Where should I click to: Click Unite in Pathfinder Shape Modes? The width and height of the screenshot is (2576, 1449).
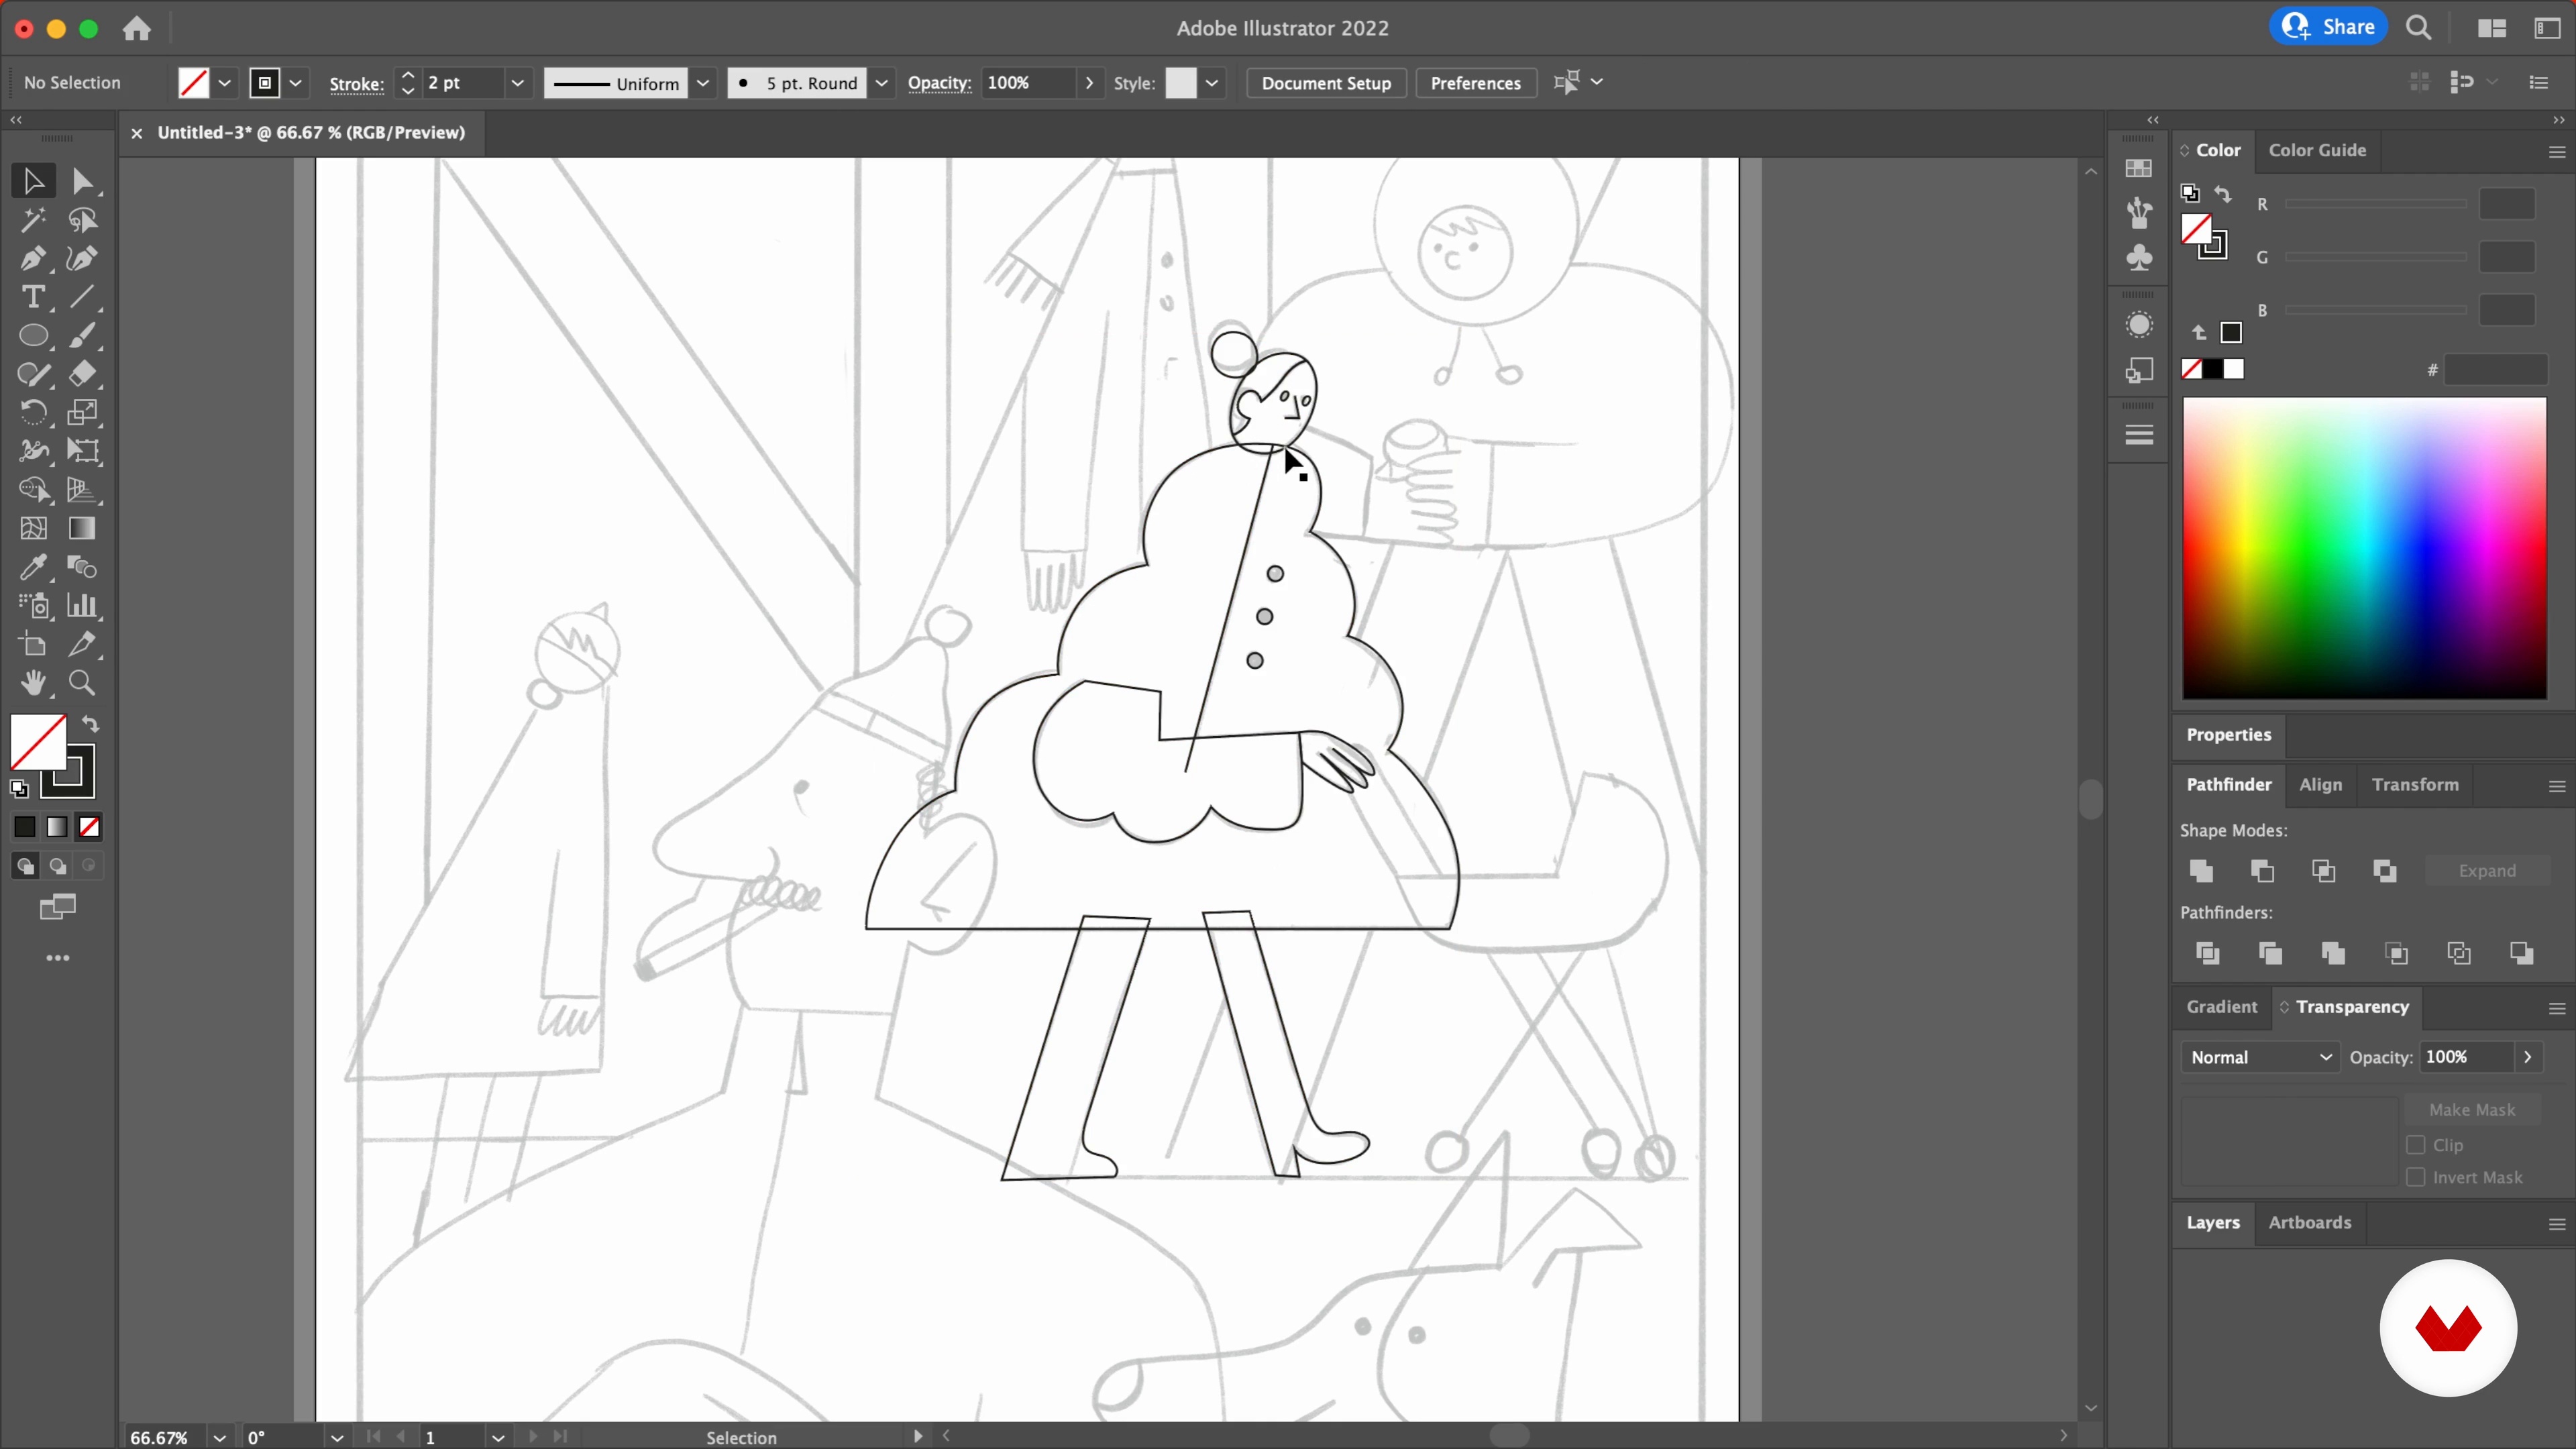[x=2201, y=871]
